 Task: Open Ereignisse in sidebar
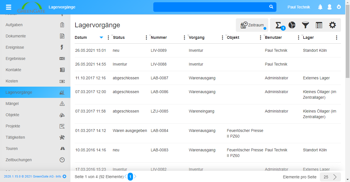(35, 47)
